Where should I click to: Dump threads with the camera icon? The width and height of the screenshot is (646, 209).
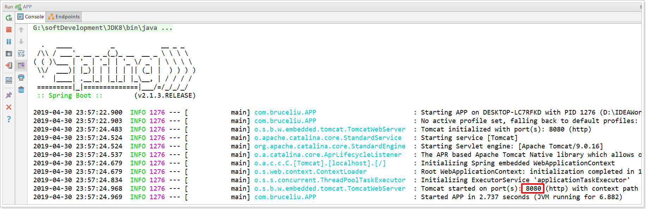click(9, 54)
